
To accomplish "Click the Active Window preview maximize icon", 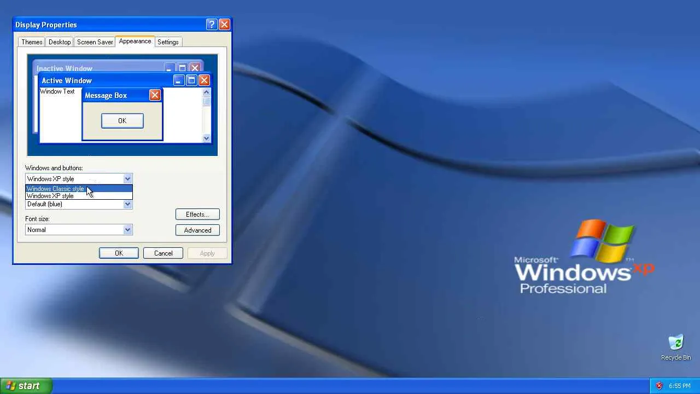I will pyautogui.click(x=191, y=80).
